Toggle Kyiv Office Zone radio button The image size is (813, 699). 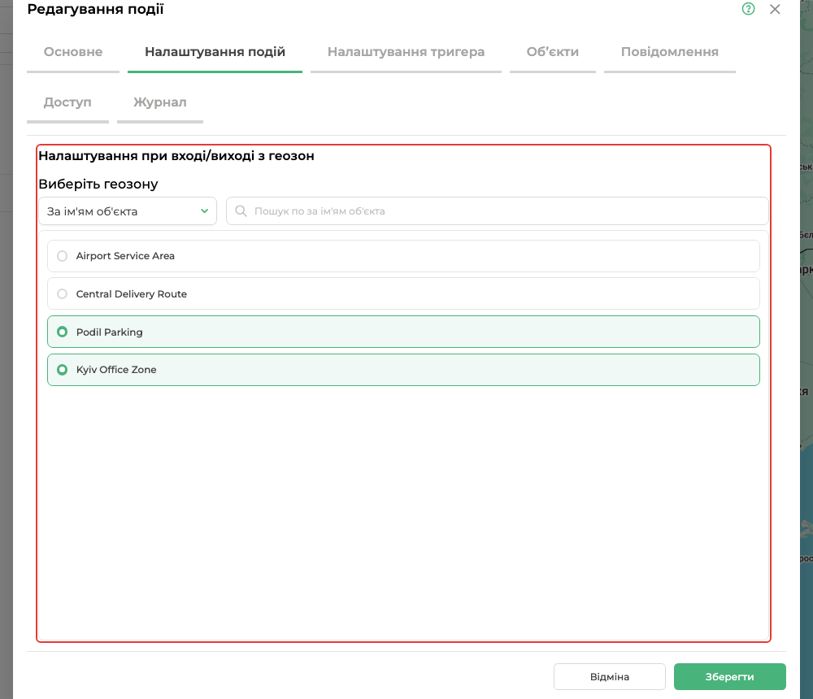coord(63,370)
